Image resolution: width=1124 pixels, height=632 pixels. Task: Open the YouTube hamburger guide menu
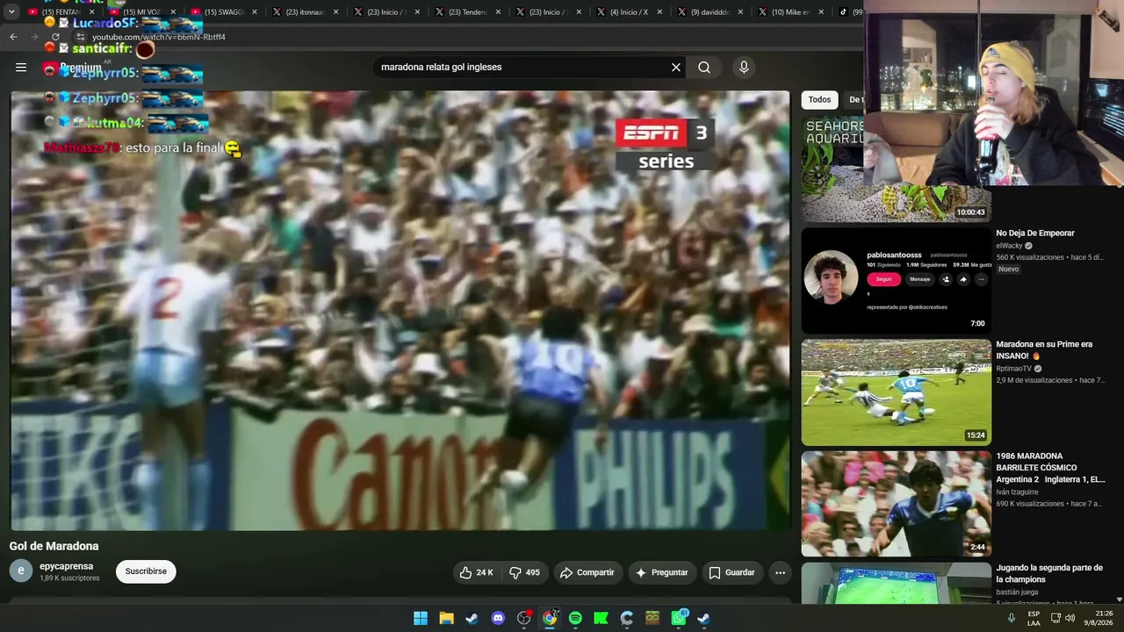(21, 67)
